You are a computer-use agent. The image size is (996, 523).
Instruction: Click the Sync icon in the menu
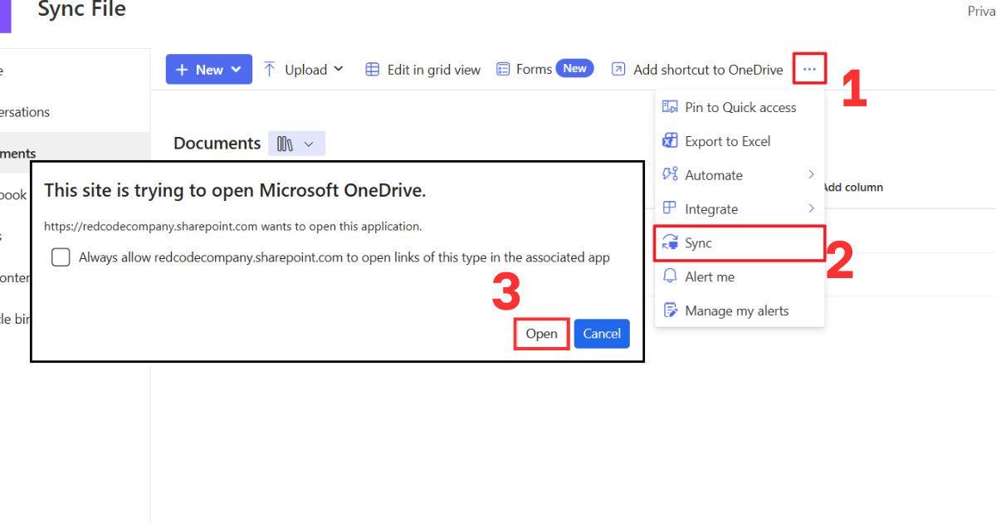coord(671,242)
